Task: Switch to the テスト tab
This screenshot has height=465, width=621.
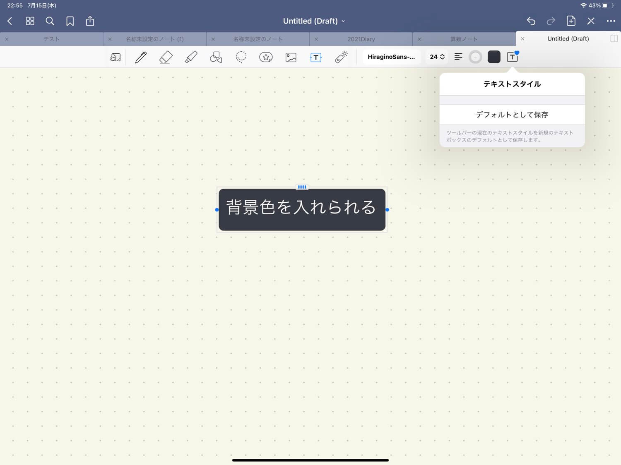Action: (x=51, y=39)
